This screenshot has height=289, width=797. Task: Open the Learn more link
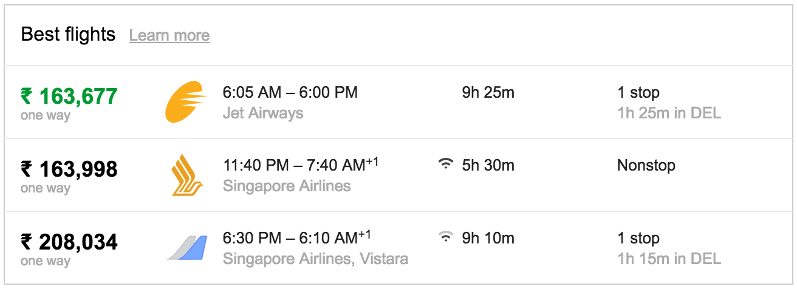[x=169, y=35]
